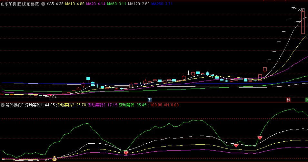Click the red 涨 marker on the timeline

[x=288, y=100]
